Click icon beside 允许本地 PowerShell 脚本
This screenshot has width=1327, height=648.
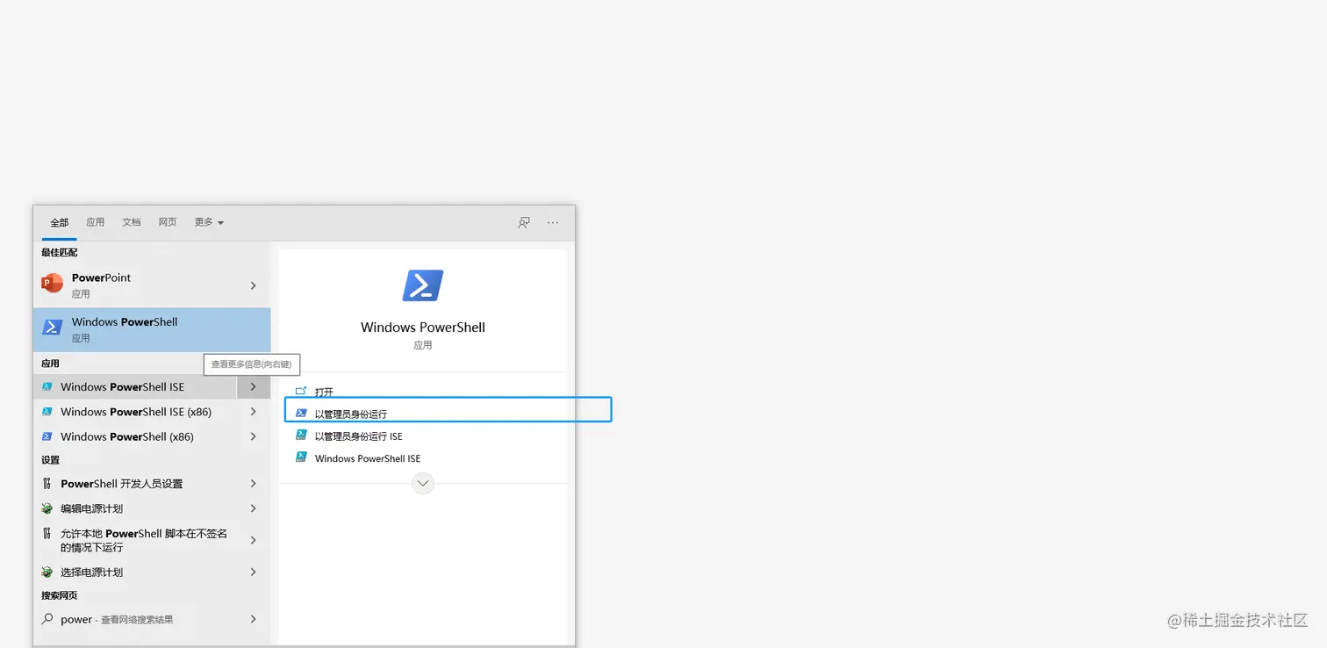click(x=47, y=534)
